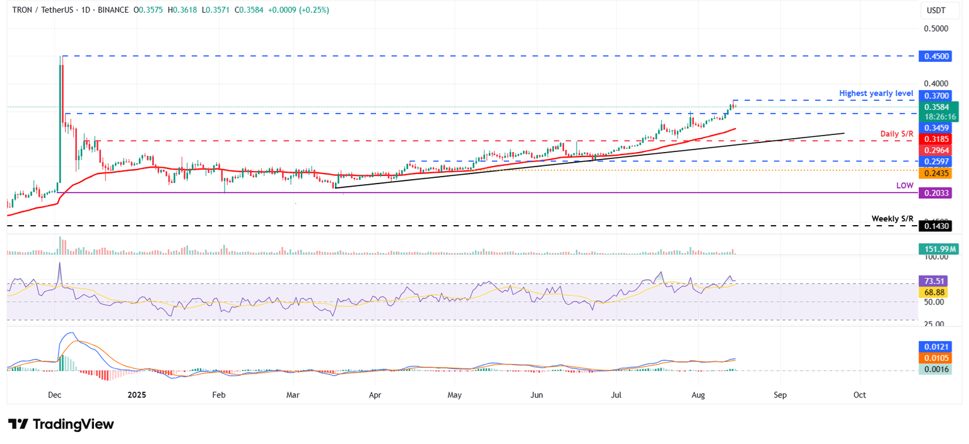
Task: Click the 'Weekly S/R' label
Action: [893, 218]
